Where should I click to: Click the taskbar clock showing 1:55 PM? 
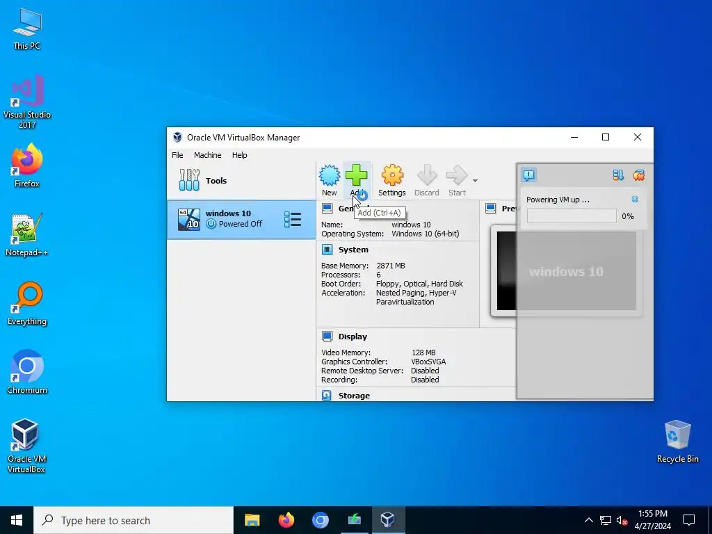pyautogui.click(x=652, y=520)
